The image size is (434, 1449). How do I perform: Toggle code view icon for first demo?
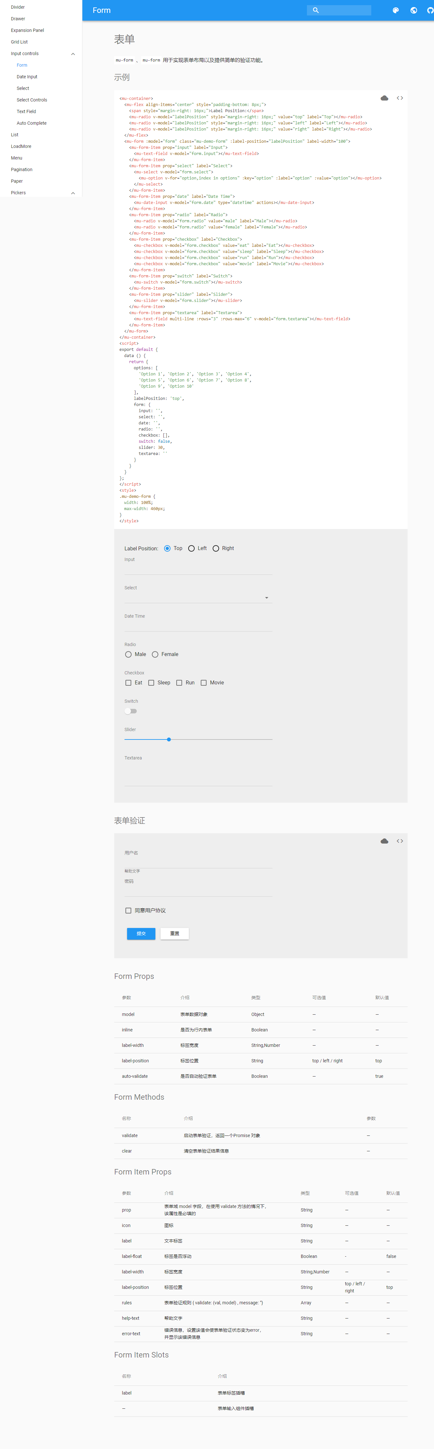400,98
